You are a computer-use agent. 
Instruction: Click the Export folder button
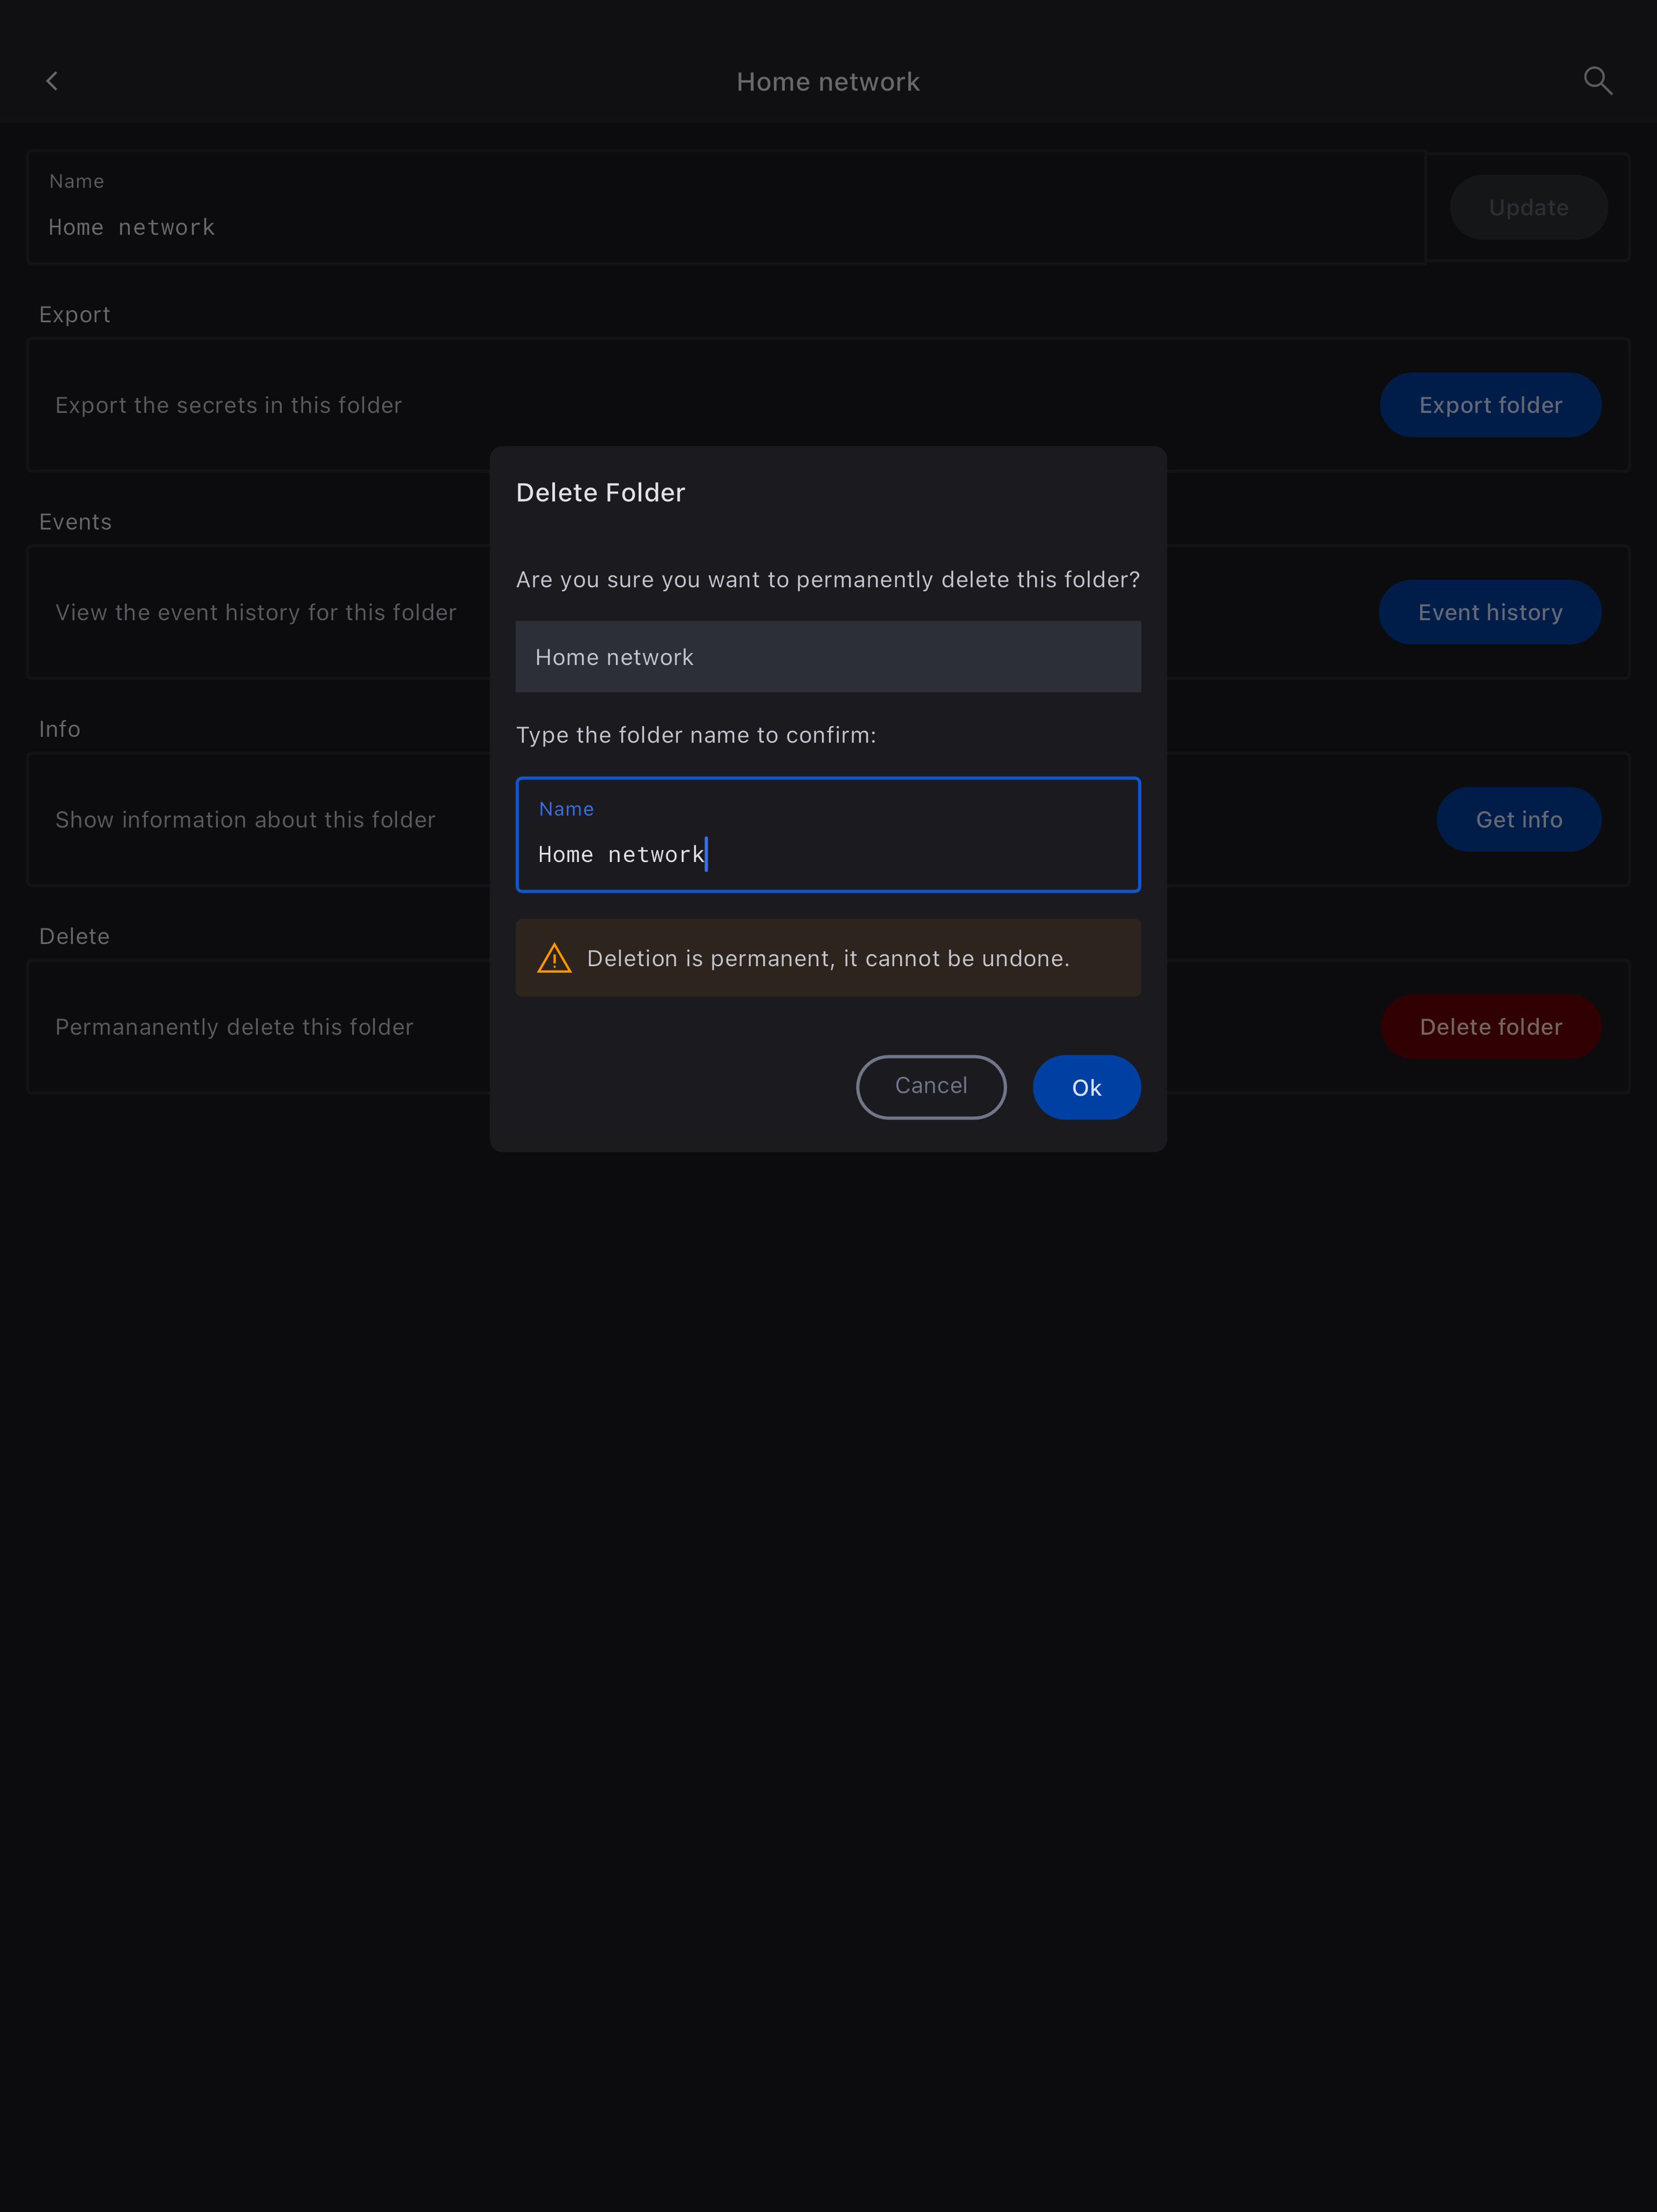1489,405
